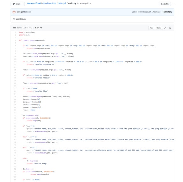The width and height of the screenshot is (183, 182).
Task: Click the main.py filename in breadcrumb
Action: pos(72,3)
